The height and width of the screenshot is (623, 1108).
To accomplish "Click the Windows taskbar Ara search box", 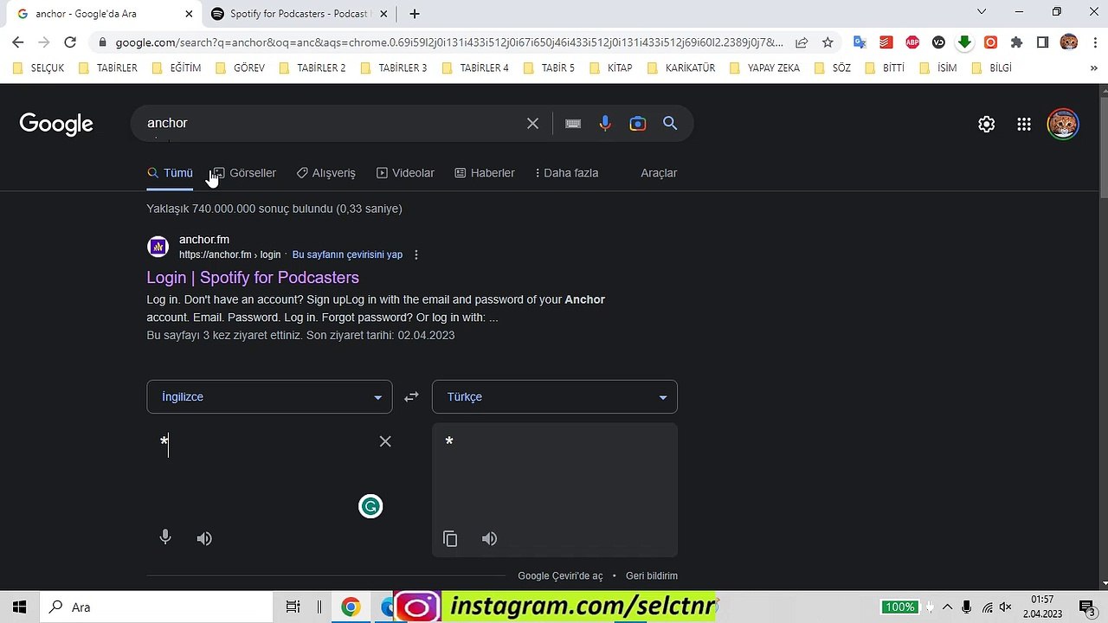I will (157, 607).
